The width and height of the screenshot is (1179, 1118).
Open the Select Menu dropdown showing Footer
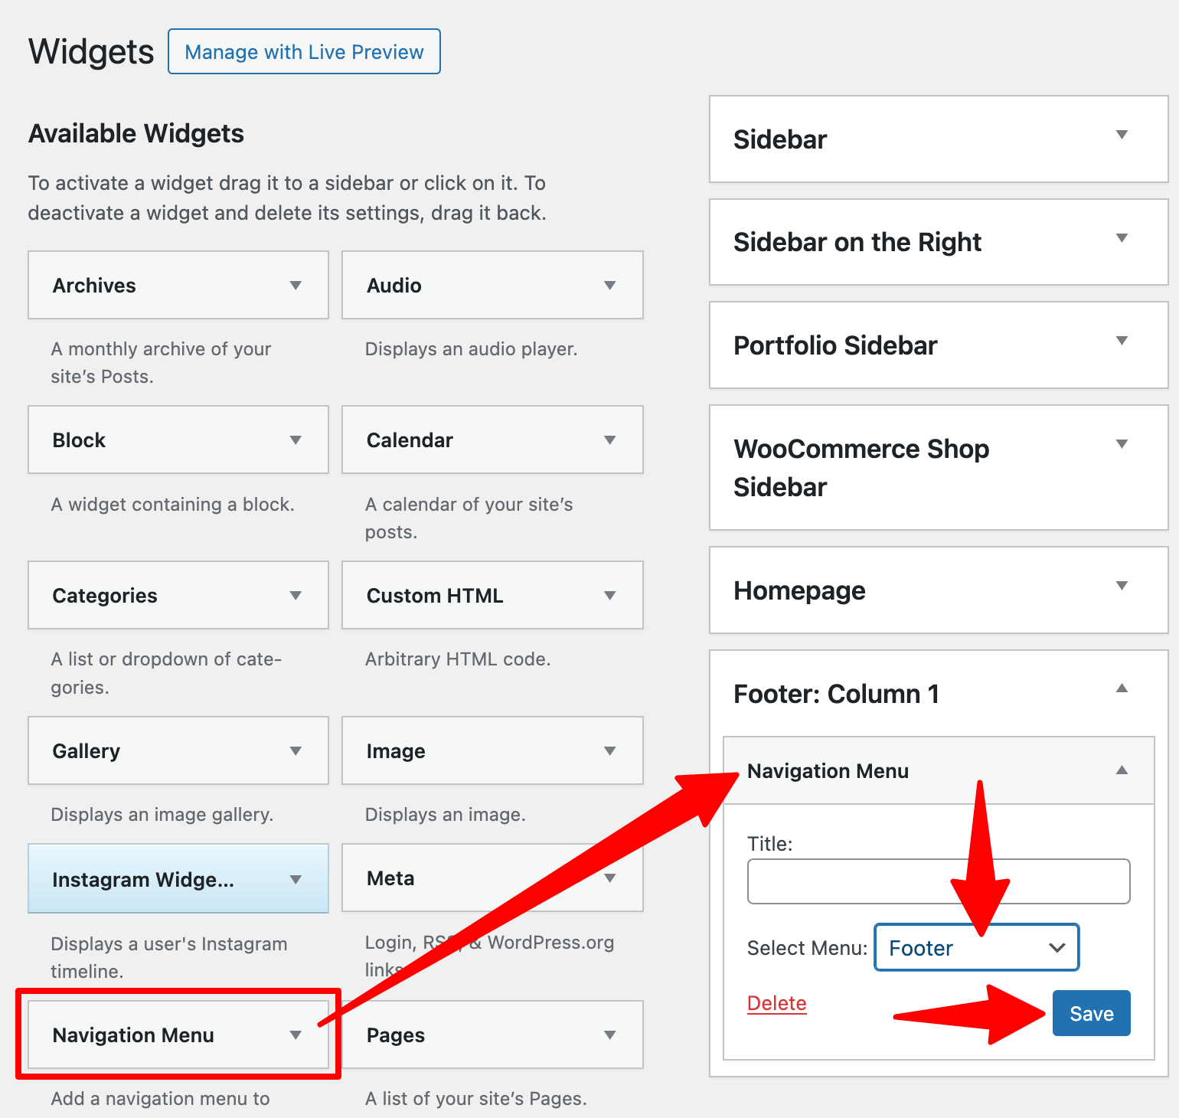(975, 947)
